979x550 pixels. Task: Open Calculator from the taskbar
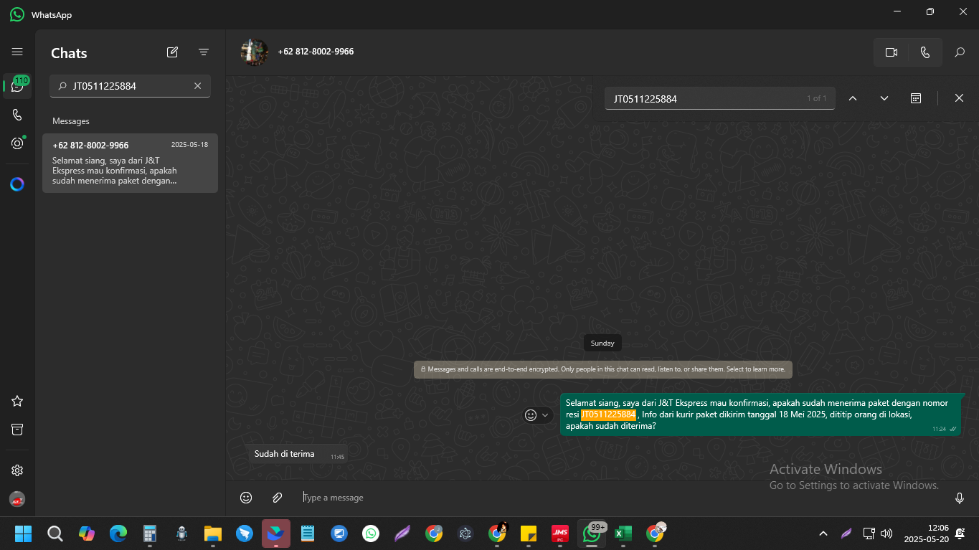point(150,534)
